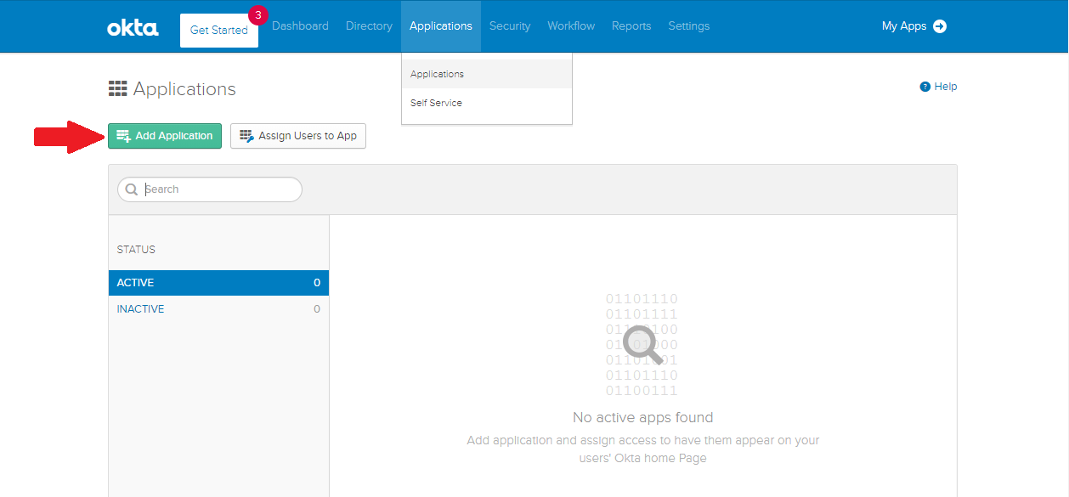Open the Directory menu
Image resolution: width=1069 pixels, height=497 pixels.
(369, 26)
